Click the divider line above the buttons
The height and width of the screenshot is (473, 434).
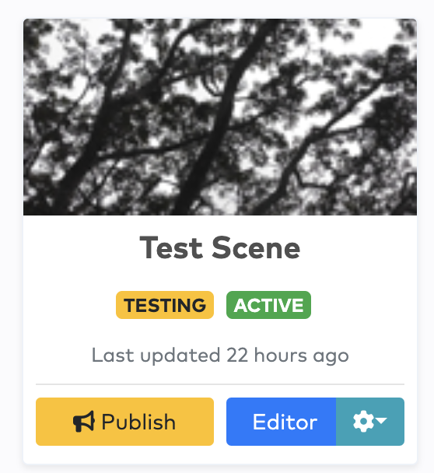220,384
